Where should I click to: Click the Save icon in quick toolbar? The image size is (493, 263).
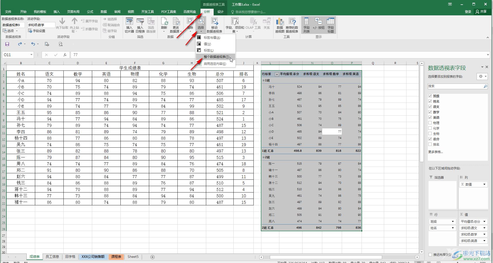click(7, 44)
